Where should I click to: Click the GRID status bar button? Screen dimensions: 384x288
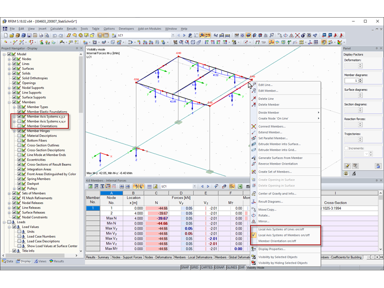[195, 267]
